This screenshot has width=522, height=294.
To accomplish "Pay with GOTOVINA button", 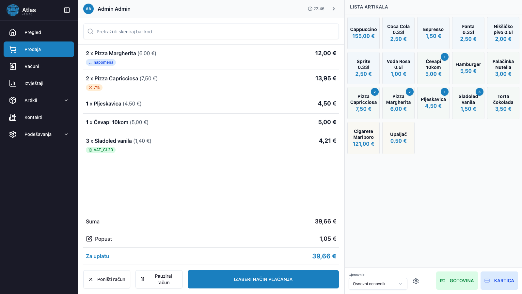I will (x=457, y=281).
